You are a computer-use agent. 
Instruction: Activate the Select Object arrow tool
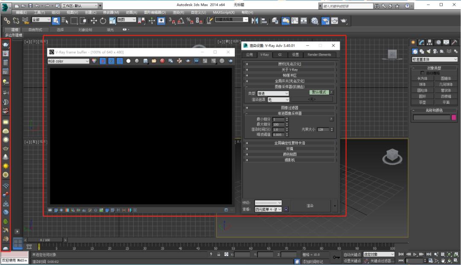pyautogui.click(x=56, y=20)
